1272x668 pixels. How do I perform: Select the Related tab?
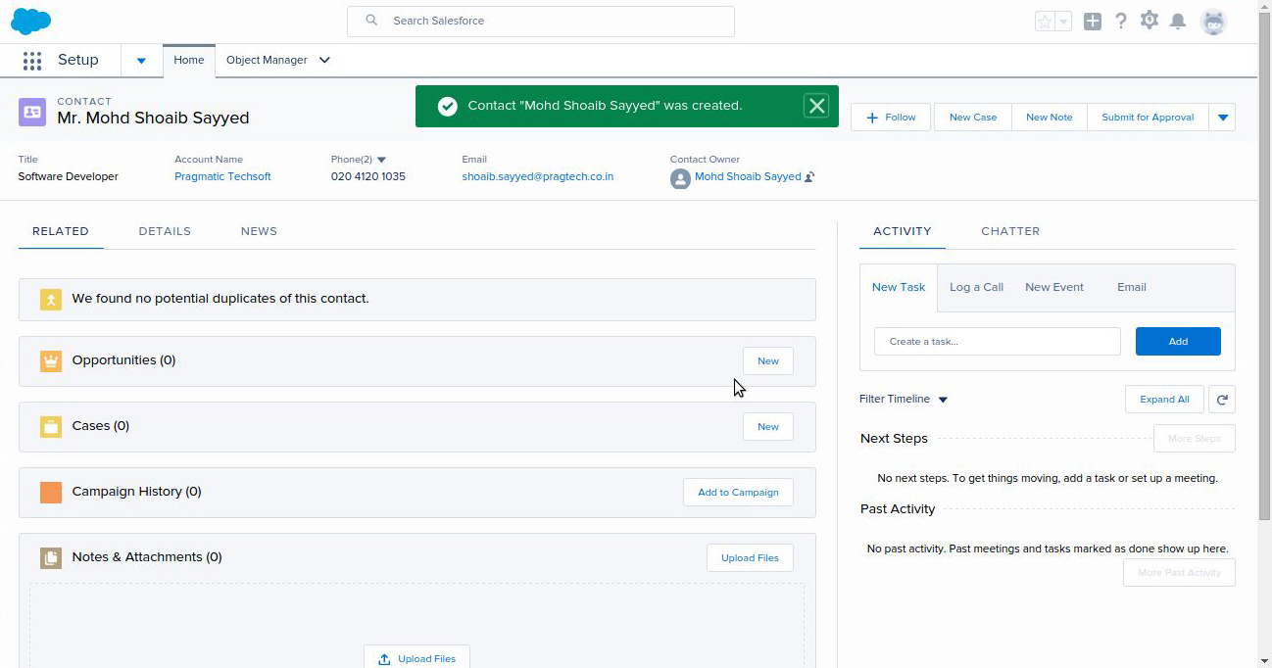[x=61, y=231]
